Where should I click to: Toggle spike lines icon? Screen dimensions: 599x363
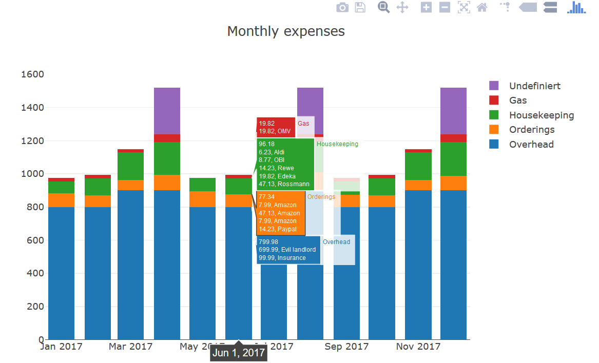[x=505, y=7]
